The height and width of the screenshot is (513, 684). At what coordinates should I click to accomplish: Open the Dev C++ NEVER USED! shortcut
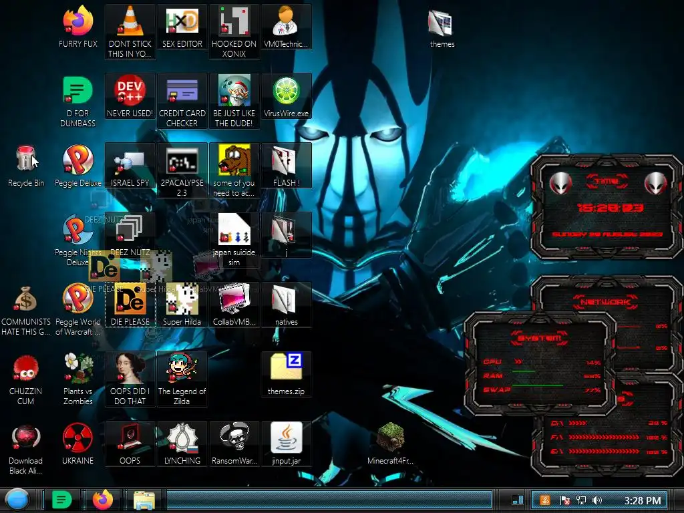(x=130, y=90)
